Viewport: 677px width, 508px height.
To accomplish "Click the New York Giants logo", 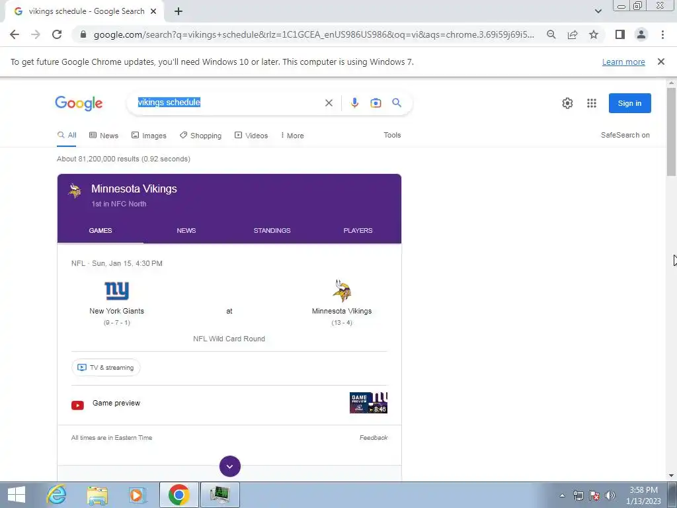I will [117, 290].
